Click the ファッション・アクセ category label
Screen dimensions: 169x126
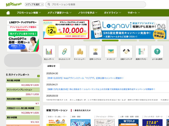pyautogui.click(x=105, y=117)
